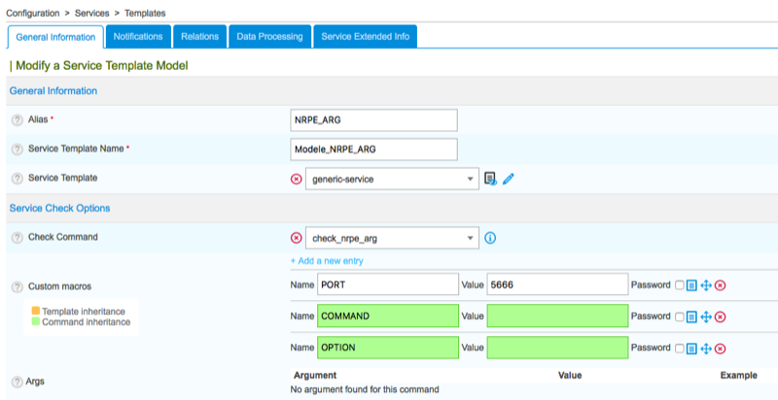Delete the PORT macro row

point(721,285)
